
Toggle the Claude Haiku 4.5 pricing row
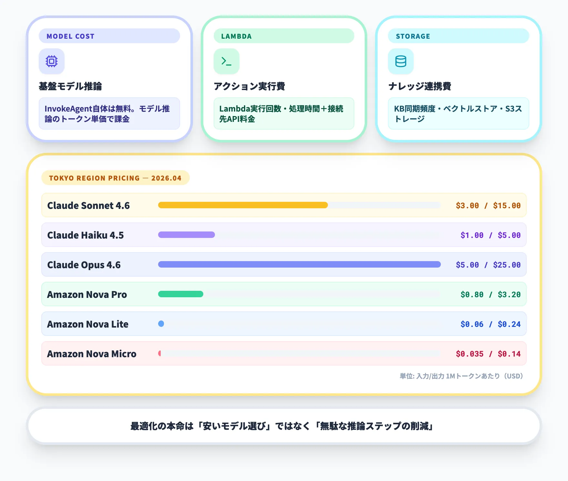tap(284, 235)
